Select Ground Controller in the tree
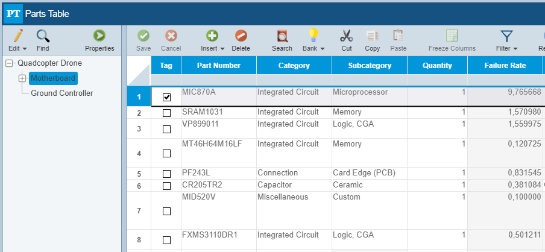This screenshot has width=545, height=252. (x=61, y=93)
